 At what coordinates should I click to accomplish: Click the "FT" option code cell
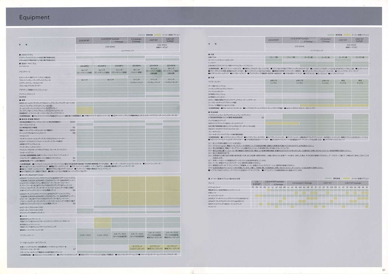pos(253,187)
